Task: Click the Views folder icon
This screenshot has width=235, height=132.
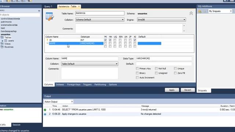Action: click(x=2, y=44)
